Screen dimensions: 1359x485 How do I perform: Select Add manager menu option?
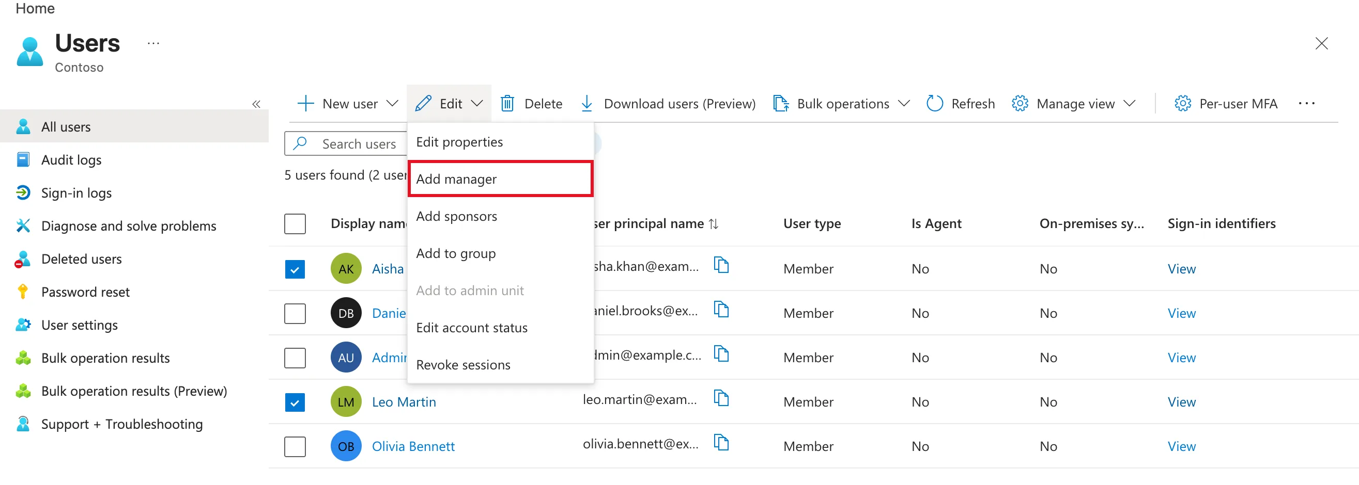[x=500, y=179]
